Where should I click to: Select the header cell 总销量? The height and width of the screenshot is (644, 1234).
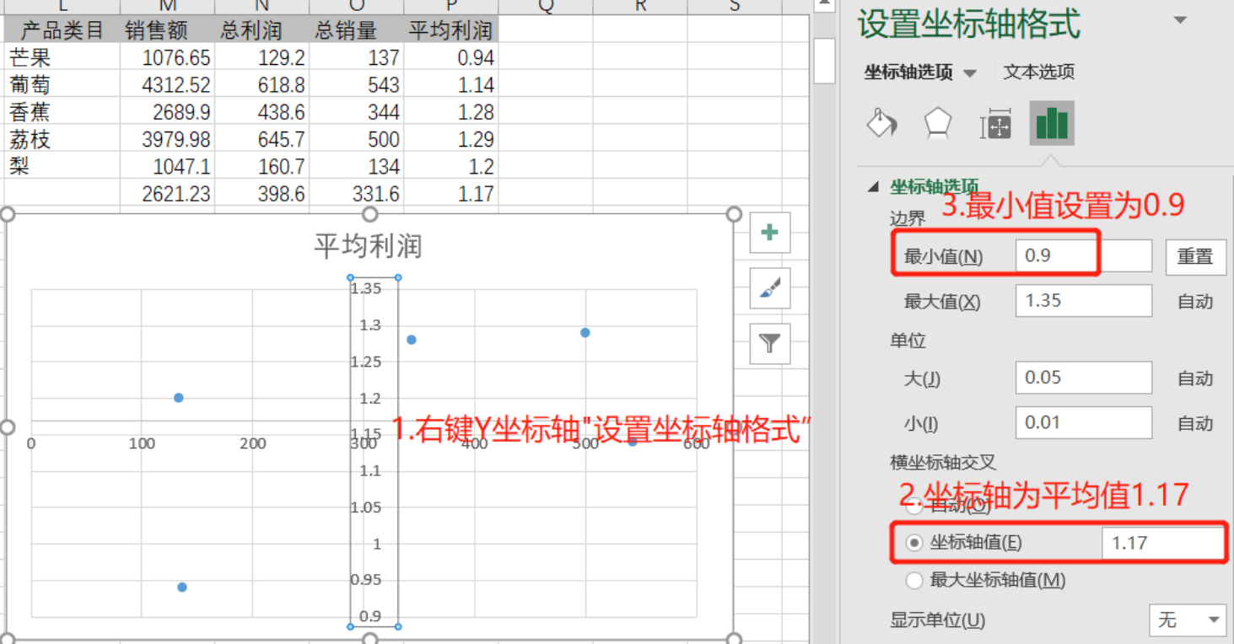pos(356,31)
